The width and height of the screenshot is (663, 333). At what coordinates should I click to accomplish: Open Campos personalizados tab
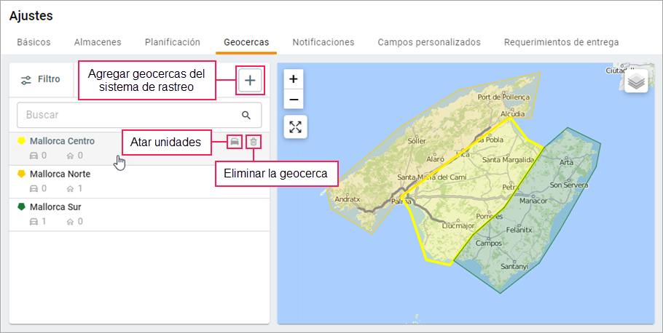(x=428, y=42)
